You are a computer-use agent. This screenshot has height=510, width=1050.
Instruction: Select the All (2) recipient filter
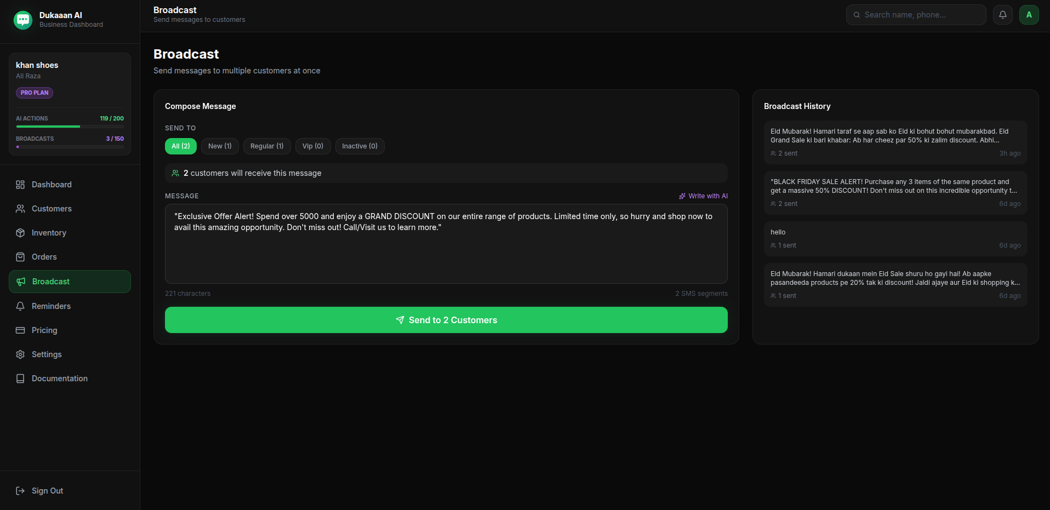[x=180, y=146]
